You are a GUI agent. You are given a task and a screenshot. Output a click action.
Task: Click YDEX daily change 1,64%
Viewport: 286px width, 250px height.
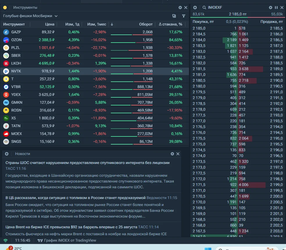[x=74, y=94]
